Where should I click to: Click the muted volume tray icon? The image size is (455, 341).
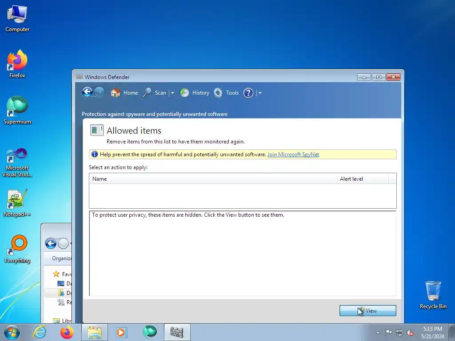410,333
